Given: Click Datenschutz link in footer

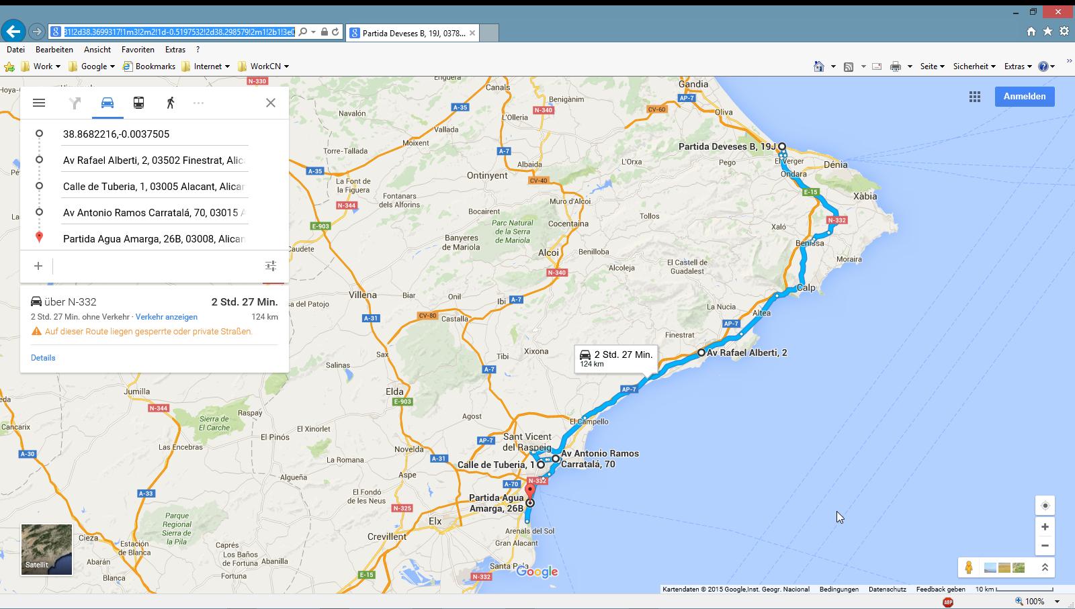Looking at the screenshot, I should pyautogui.click(x=888, y=590).
